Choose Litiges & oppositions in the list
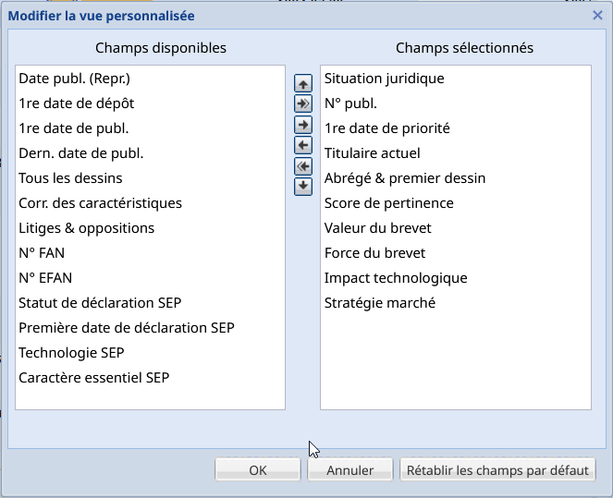The height and width of the screenshot is (498, 613). tap(87, 227)
